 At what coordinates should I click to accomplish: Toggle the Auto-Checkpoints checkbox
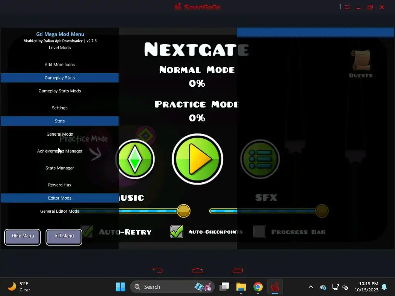pos(177,232)
